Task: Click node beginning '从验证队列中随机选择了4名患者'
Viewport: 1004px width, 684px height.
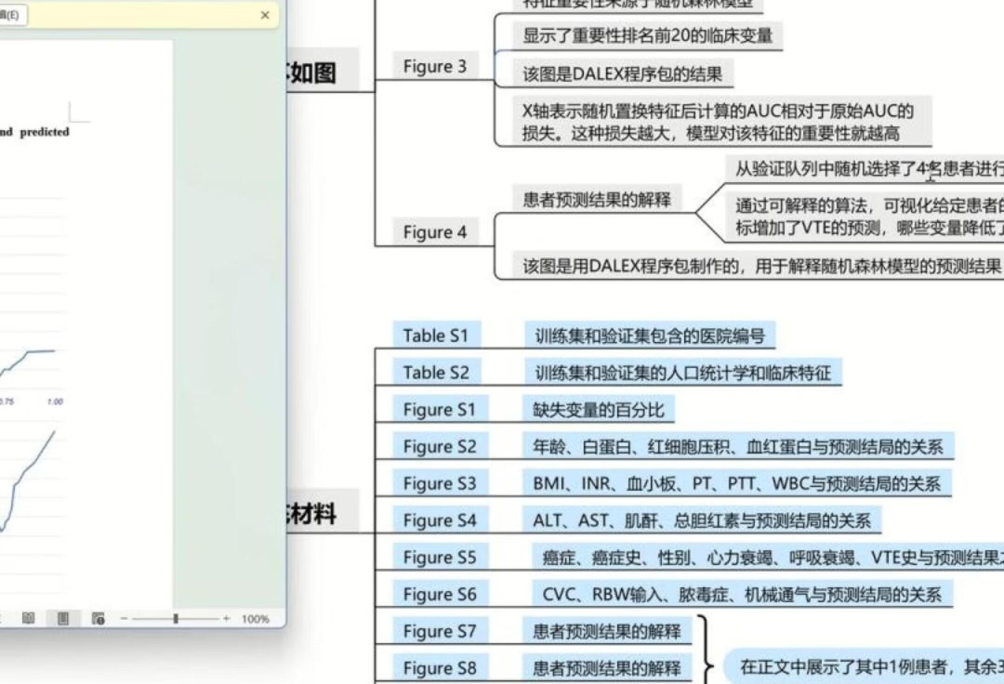Action: [x=865, y=169]
